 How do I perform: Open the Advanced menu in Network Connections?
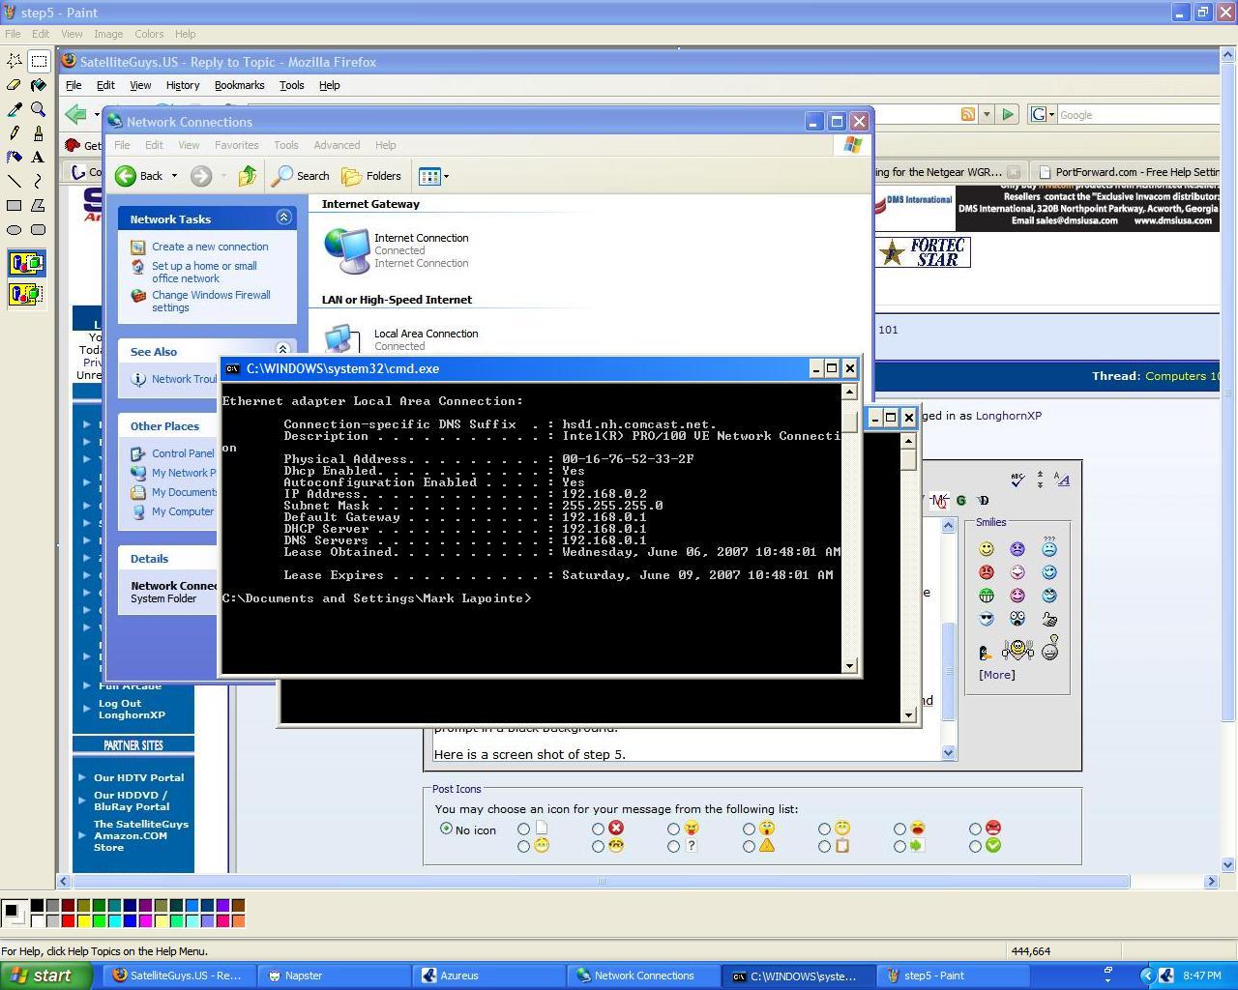pyautogui.click(x=337, y=145)
